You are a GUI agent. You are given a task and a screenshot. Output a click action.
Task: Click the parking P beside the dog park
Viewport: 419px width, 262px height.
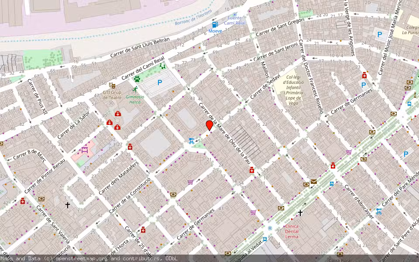pyautogui.click(x=160, y=83)
